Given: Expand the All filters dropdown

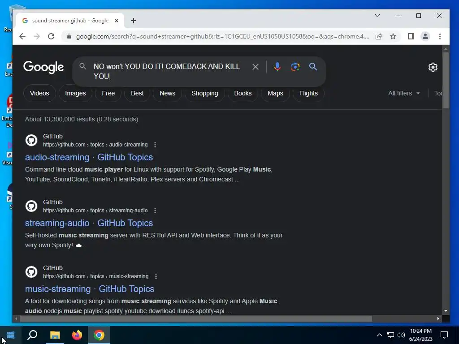Looking at the screenshot, I should click(x=404, y=93).
